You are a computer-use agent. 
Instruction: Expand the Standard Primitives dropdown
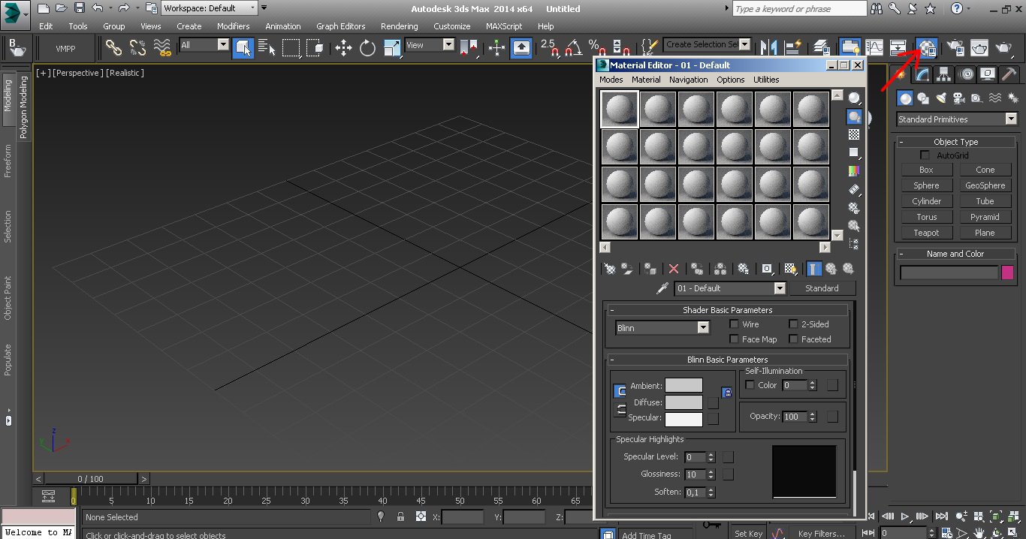coord(1010,119)
